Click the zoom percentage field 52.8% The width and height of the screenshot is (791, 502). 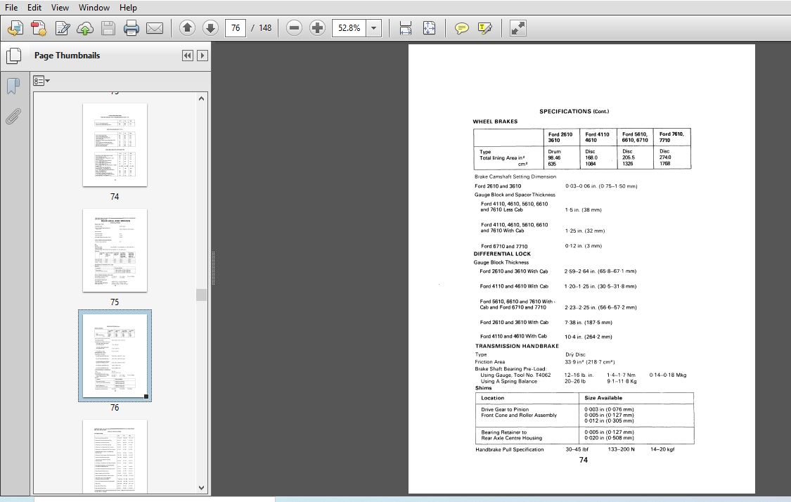349,27
